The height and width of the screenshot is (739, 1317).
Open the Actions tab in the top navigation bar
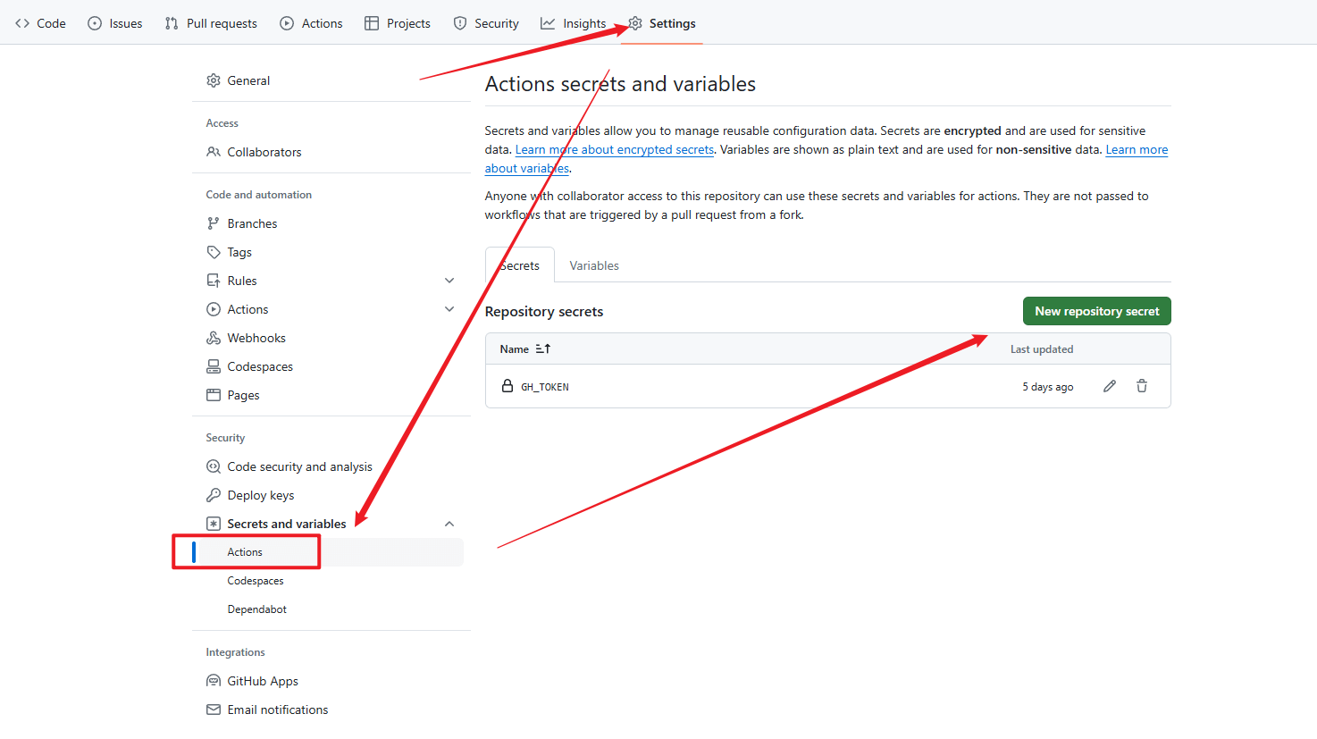[x=311, y=23]
